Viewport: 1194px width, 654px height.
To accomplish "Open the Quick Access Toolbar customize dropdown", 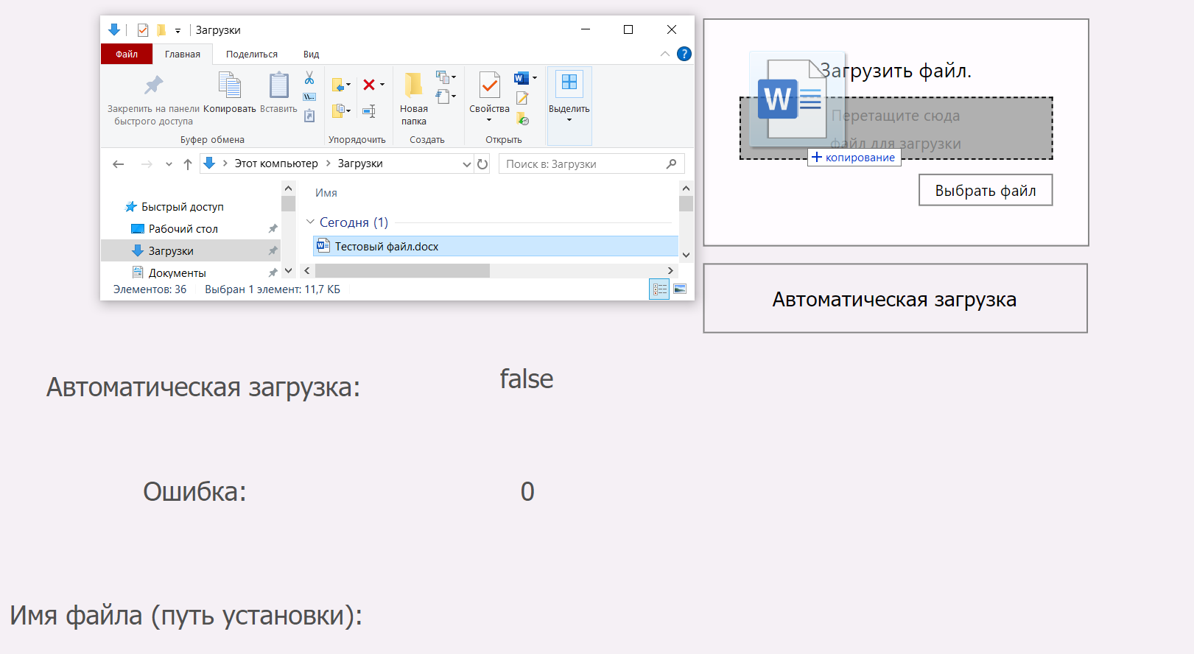I will pyautogui.click(x=178, y=31).
